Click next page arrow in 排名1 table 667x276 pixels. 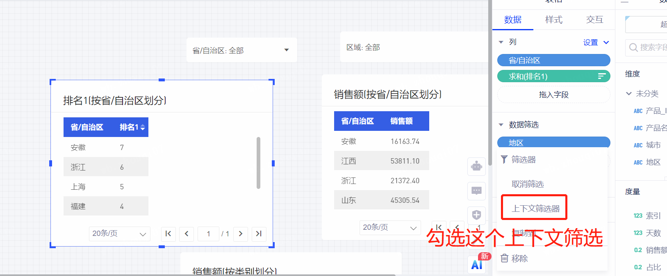point(241,233)
